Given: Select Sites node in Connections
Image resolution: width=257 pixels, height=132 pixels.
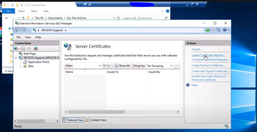Looking at the screenshot, I should click(x=30, y=66).
